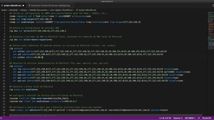Click the unsaved-changes dot on script-mikrotik.rsc tab
This screenshot has height=120, width=214.
coord(23,6)
